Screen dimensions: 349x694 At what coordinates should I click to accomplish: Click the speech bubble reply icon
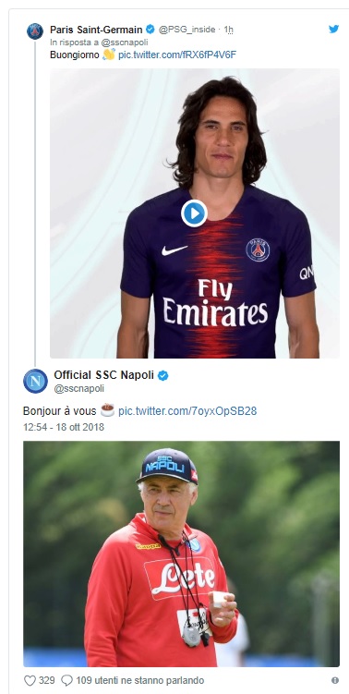point(66,680)
